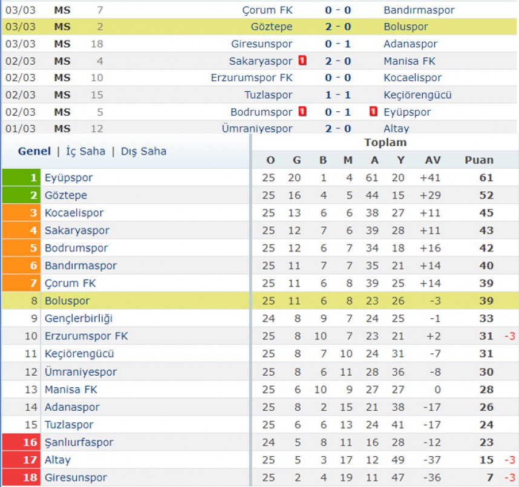Viewport: 519px width, 487px height.
Task: Click Giresunspor's -3 point deduction
Action: pos(510,477)
